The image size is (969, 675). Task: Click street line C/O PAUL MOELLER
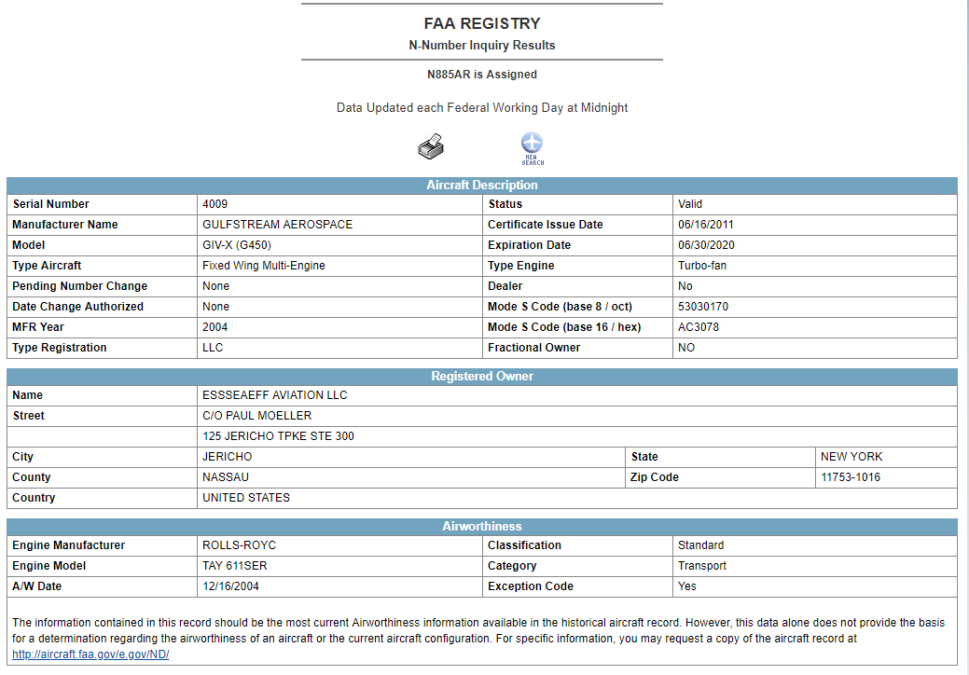pos(257,415)
